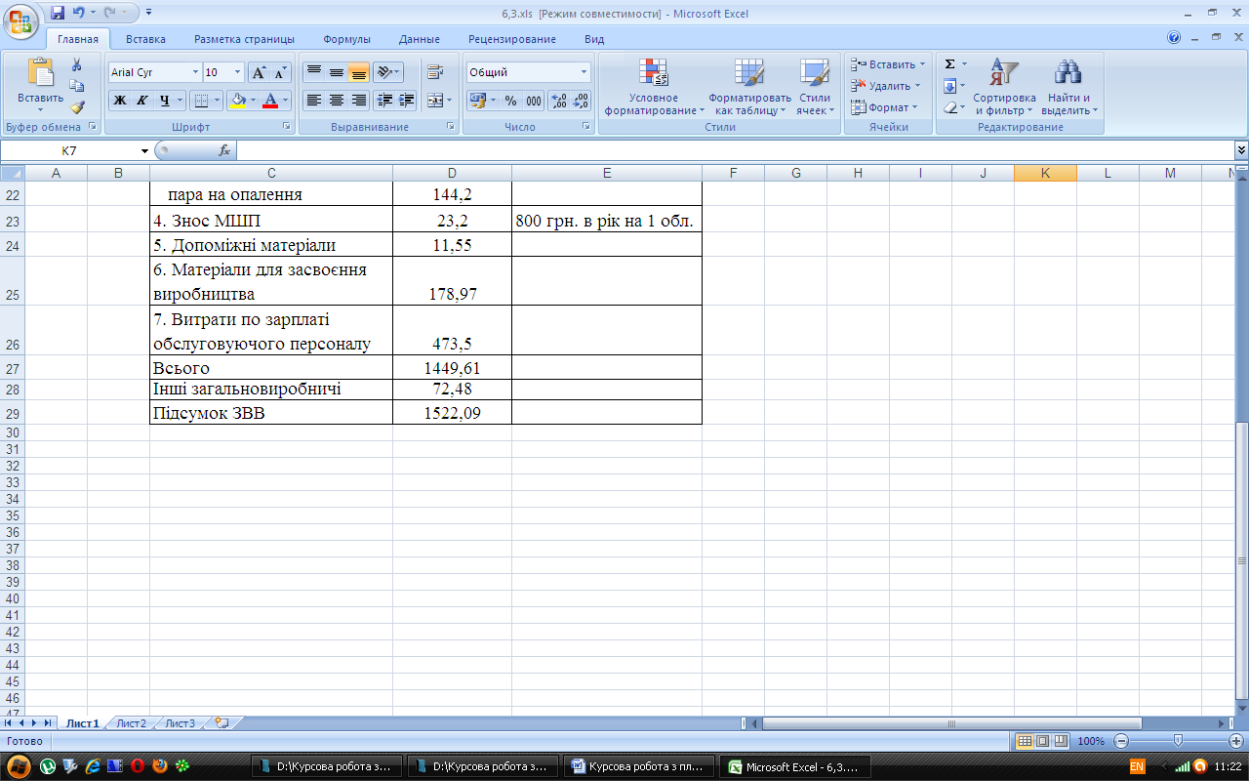Open the Windows Start button
The image size is (1249, 781).
pos(20,766)
